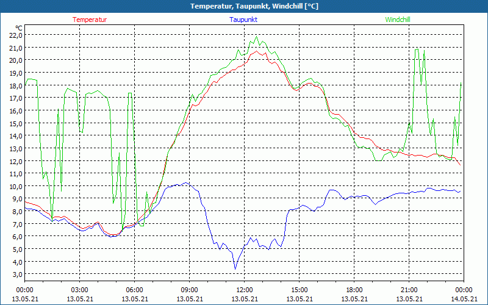The height and width of the screenshot is (305, 488).
Task: Click the 18,0 y-axis value
Action: tap(16, 85)
